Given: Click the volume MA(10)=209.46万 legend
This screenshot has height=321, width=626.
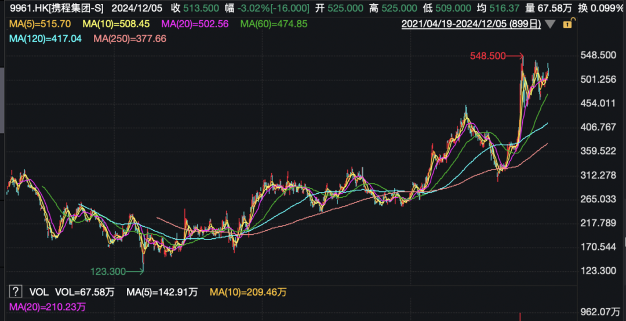Looking at the screenshot, I should [248, 291].
